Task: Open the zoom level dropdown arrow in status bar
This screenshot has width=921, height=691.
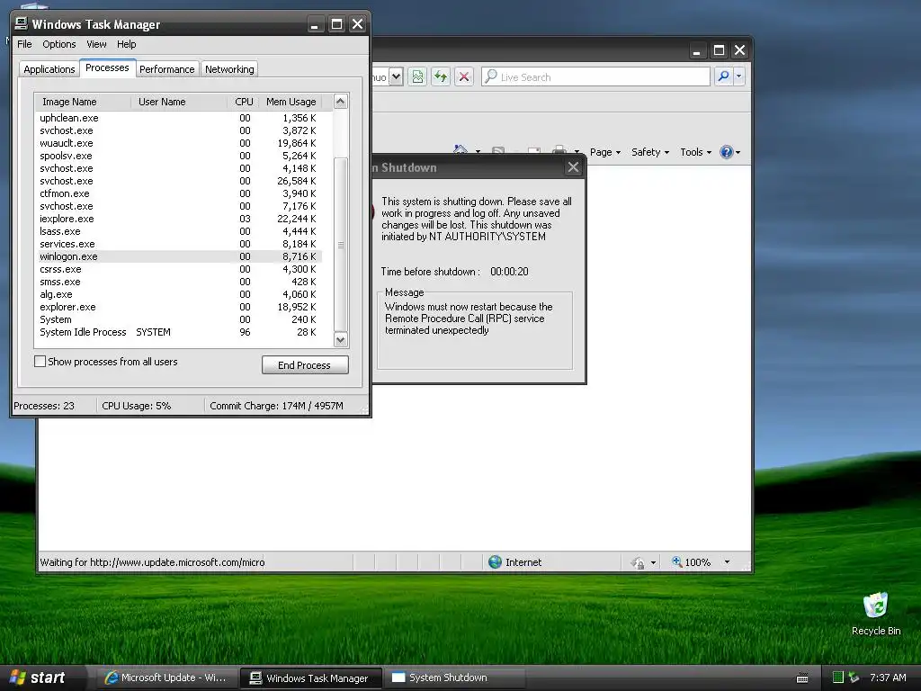Action: tap(727, 562)
